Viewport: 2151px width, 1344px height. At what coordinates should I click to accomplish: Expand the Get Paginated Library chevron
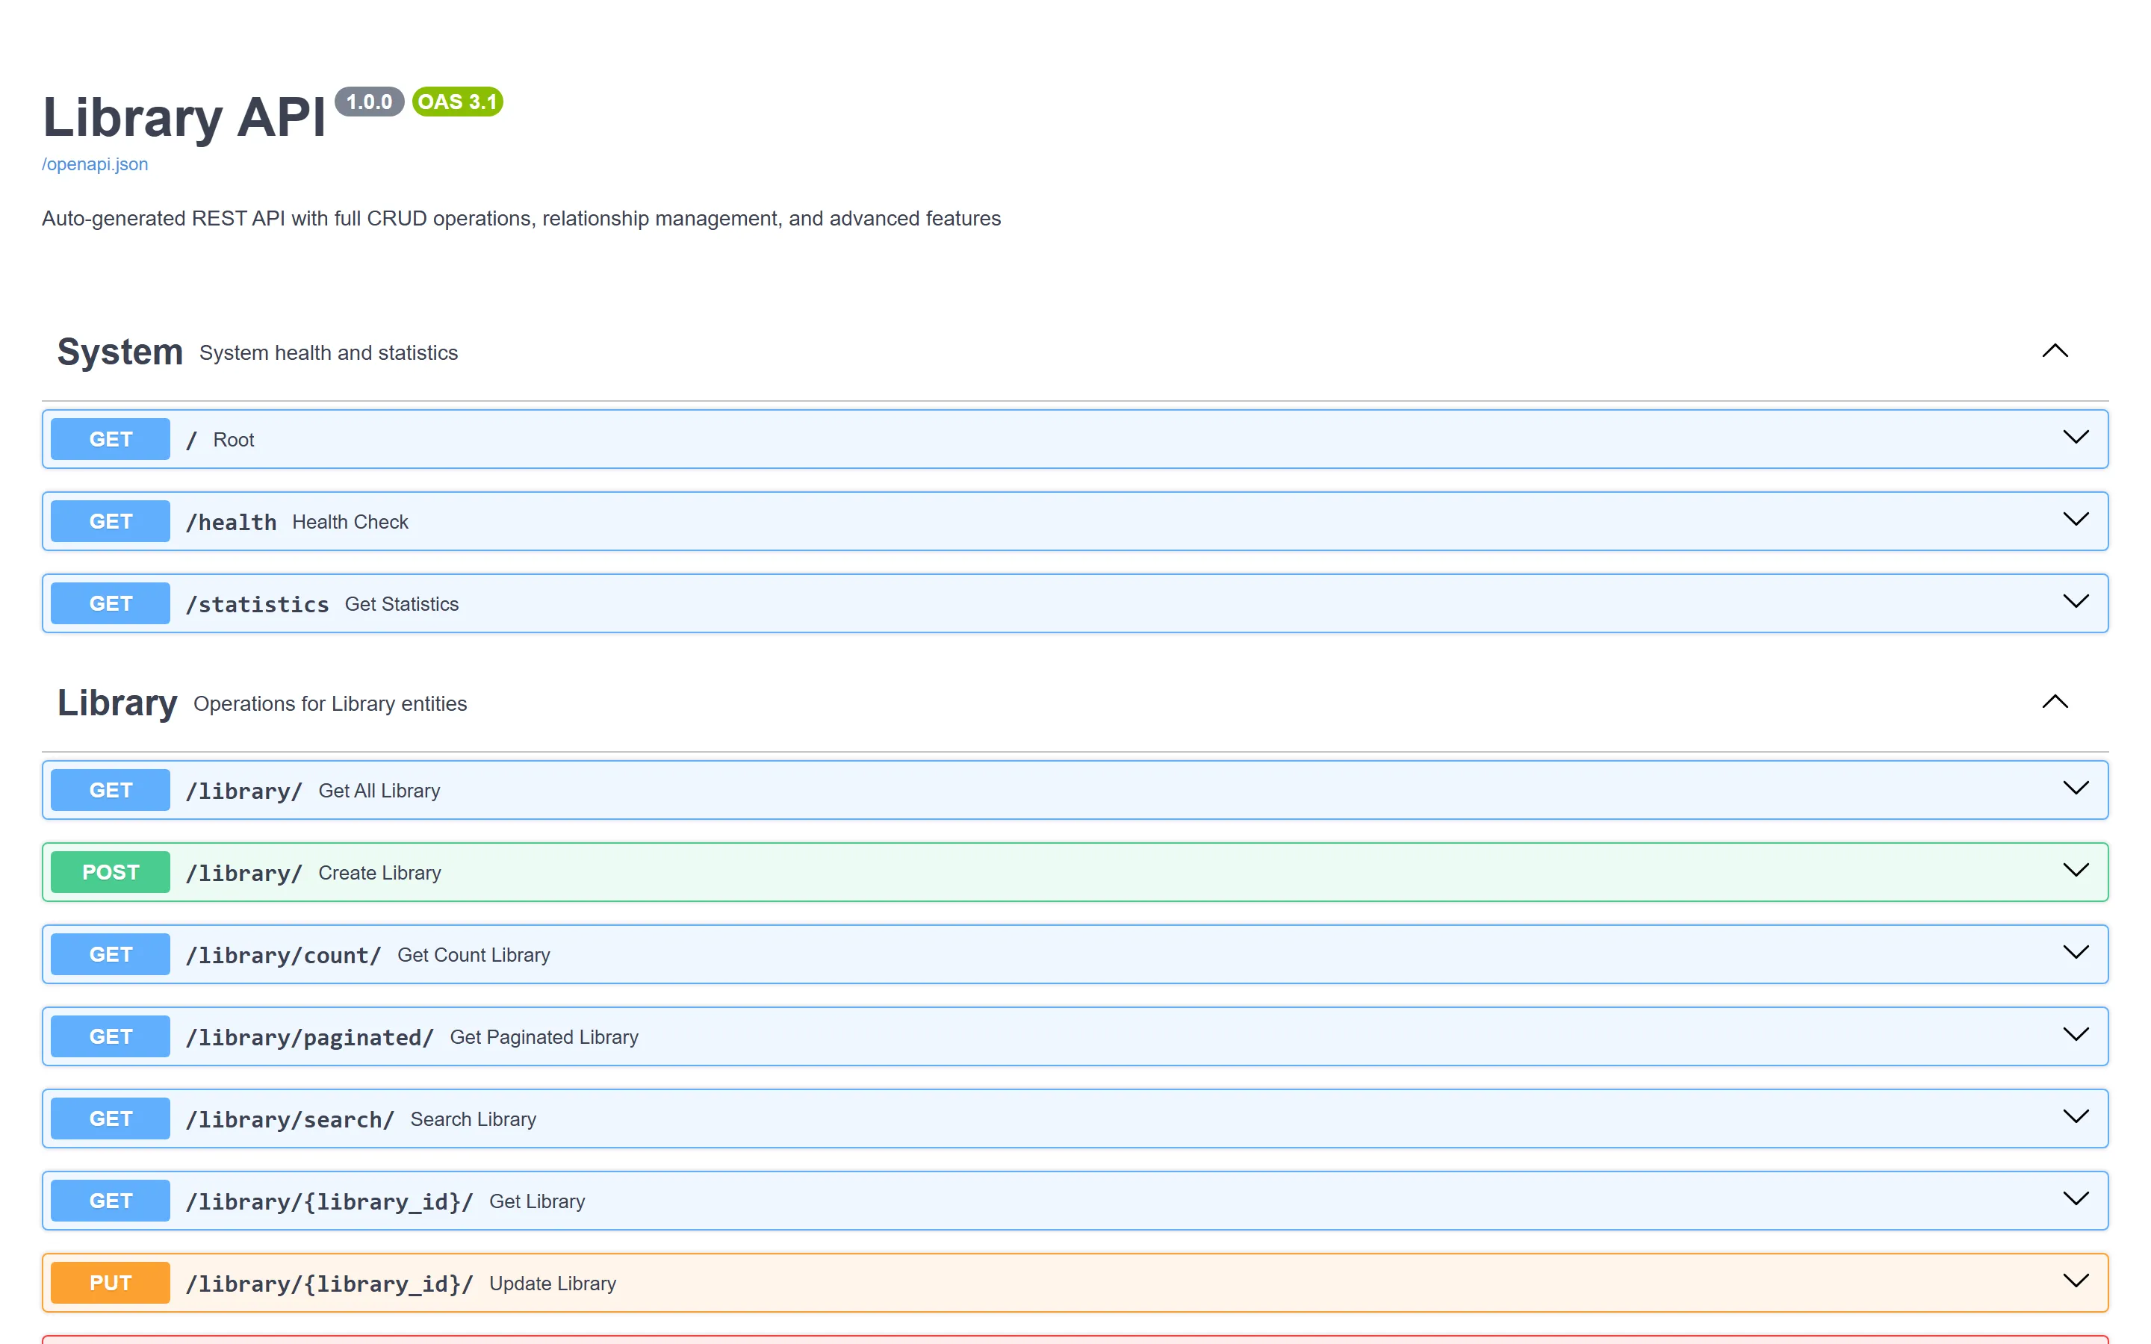point(2076,1035)
